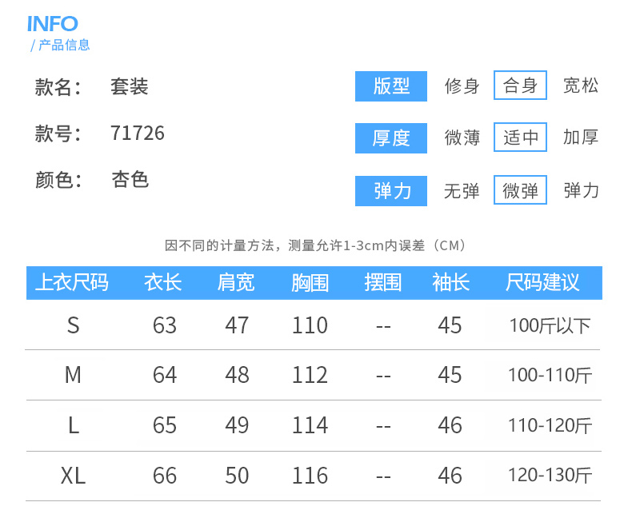The width and height of the screenshot is (632, 510).
Task: Click the blue 厚度 label
Action: pyautogui.click(x=391, y=137)
